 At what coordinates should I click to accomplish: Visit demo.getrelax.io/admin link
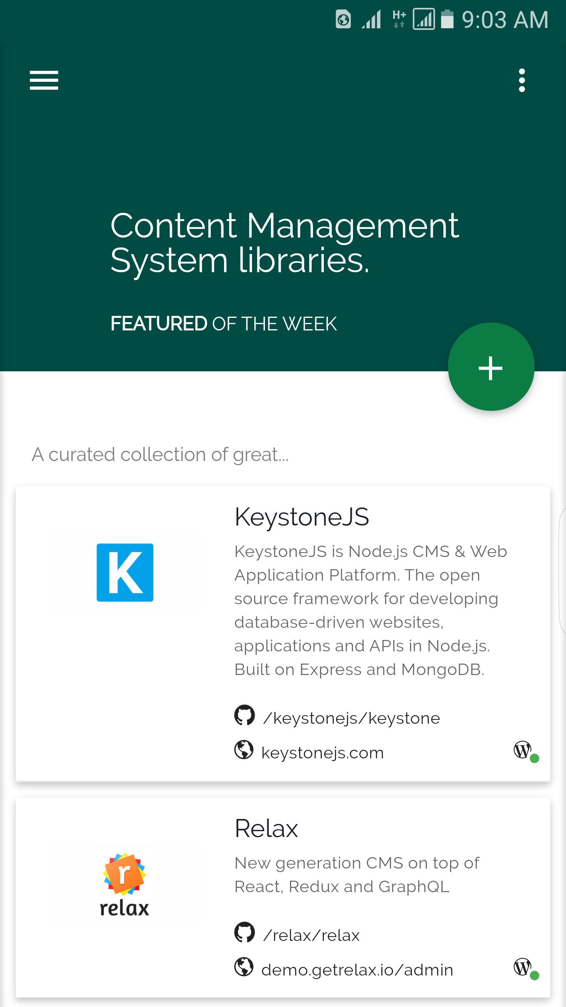coord(357,970)
